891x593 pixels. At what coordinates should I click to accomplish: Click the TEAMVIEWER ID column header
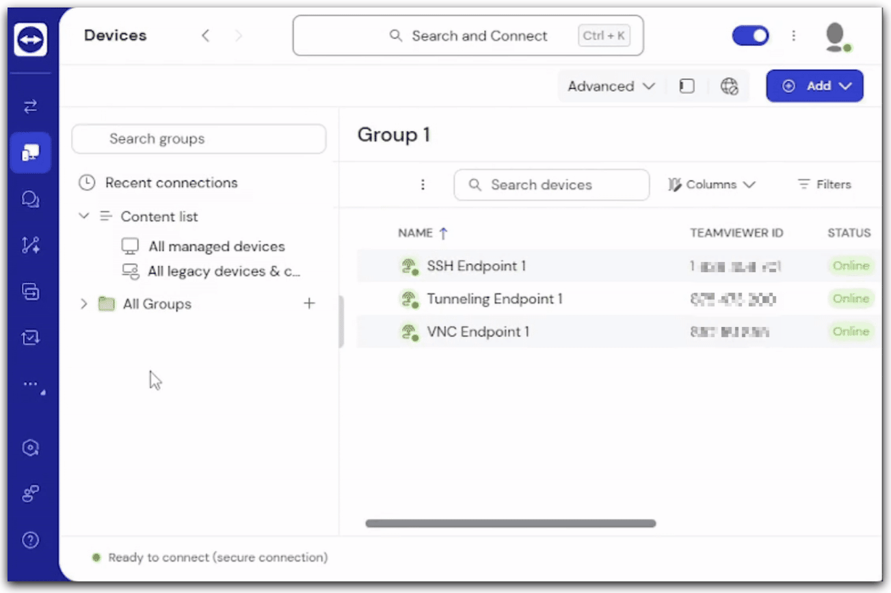(x=736, y=233)
